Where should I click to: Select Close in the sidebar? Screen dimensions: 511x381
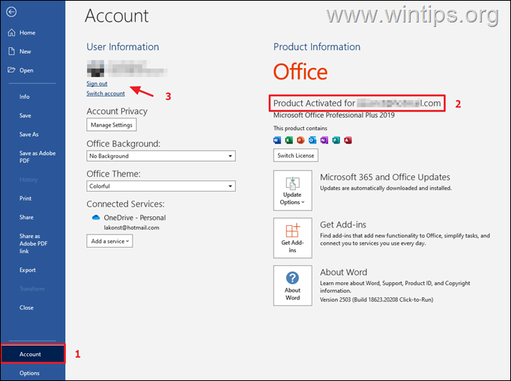tap(26, 308)
